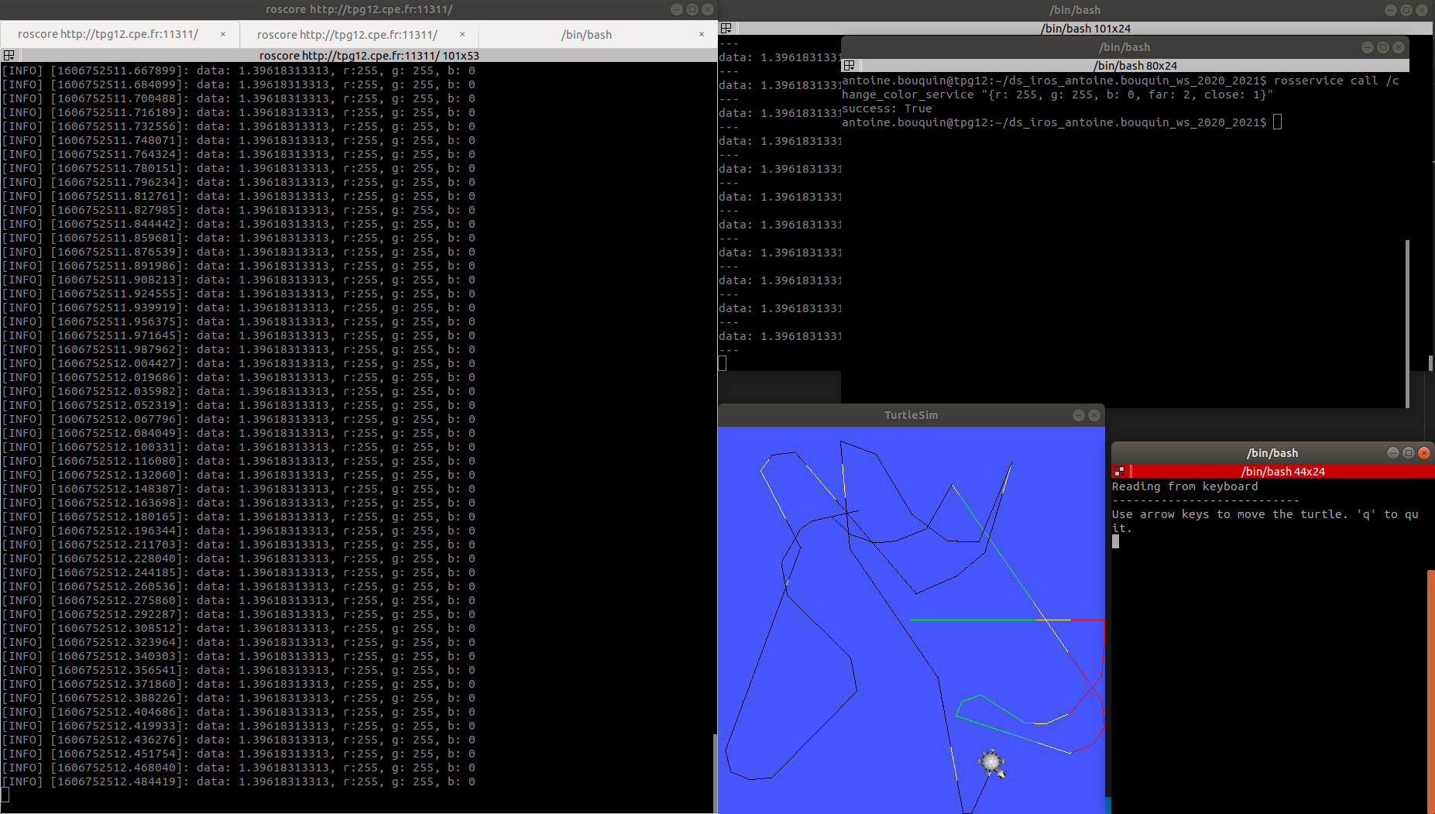This screenshot has width=1435, height=814.
Task: Open grid menu icon in /bin/bash 80x24 titlebar
Action: click(849, 65)
